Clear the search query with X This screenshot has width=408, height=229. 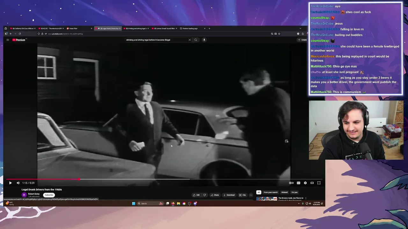(189, 40)
